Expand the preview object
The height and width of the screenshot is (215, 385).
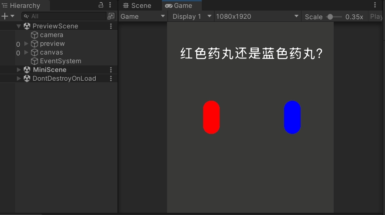[x=26, y=44]
